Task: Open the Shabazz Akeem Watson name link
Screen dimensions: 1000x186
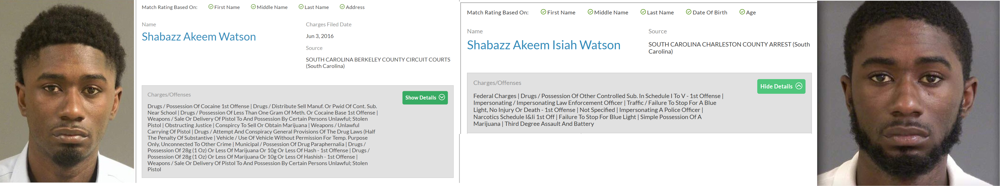Action: pyautogui.click(x=199, y=36)
